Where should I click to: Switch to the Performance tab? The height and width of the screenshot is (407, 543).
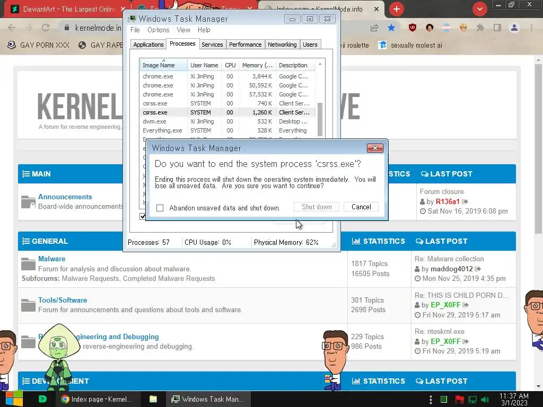coord(245,45)
